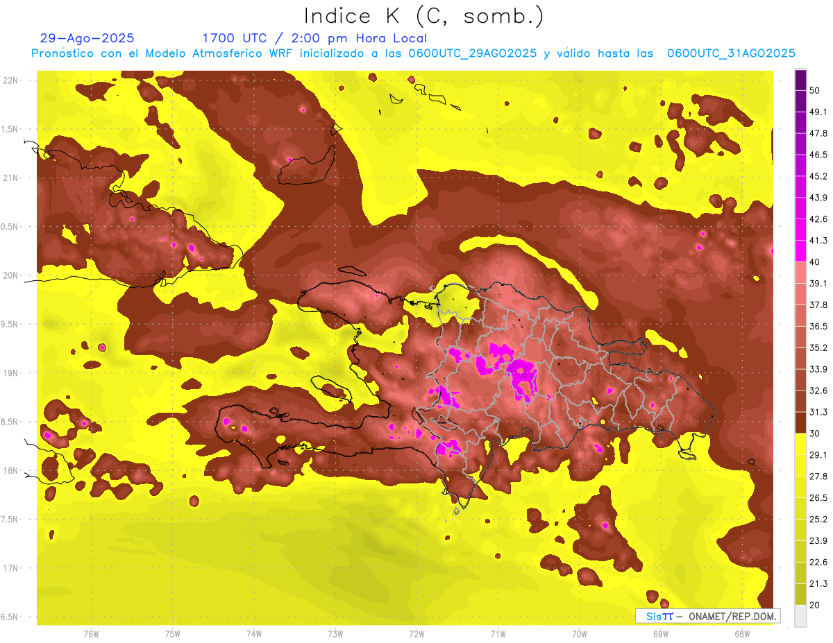Viewport: 833px width, 643px height.
Task: Click color scale value "22.6"
Action: [818, 563]
